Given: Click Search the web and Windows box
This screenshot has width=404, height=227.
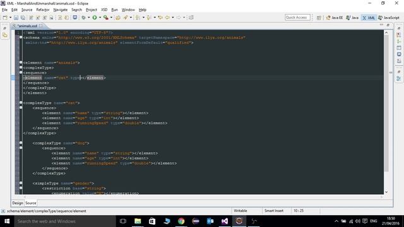Looking at the screenshot, I should click(x=64, y=221).
